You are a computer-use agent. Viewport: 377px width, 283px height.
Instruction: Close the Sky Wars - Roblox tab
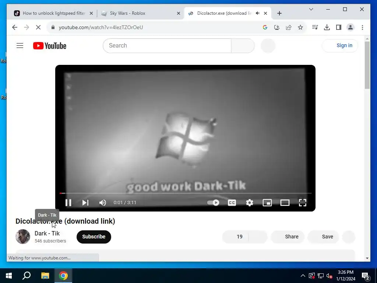click(179, 13)
